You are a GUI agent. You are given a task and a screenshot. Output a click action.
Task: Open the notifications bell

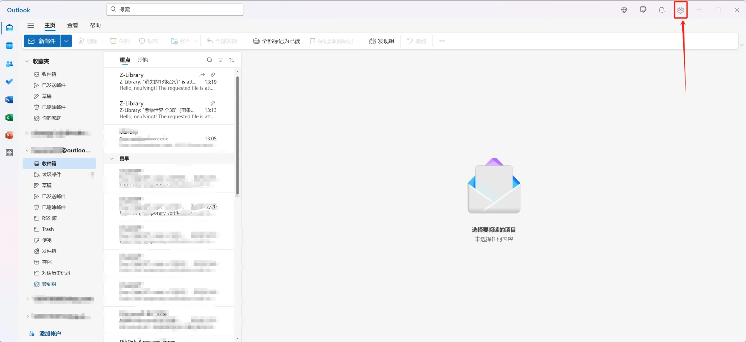click(662, 10)
